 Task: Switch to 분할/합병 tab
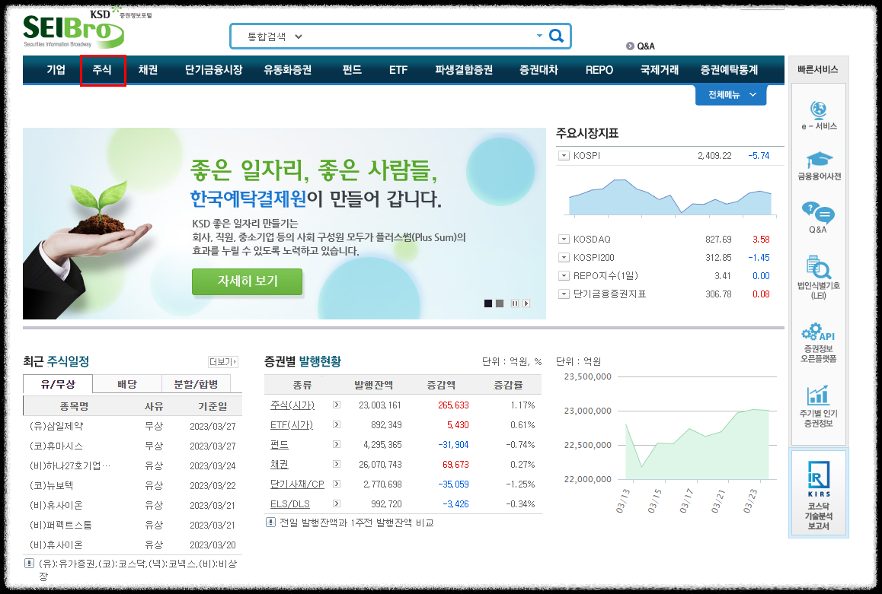(x=196, y=384)
